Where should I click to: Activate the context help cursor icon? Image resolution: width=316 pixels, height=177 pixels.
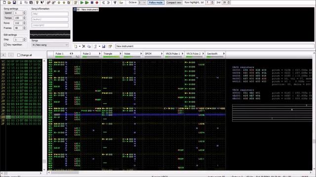tap(42, 2)
